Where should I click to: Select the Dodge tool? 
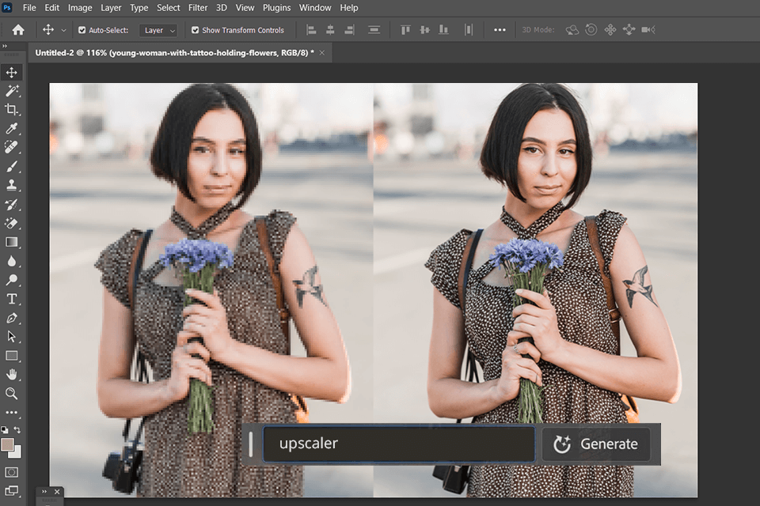tap(12, 280)
